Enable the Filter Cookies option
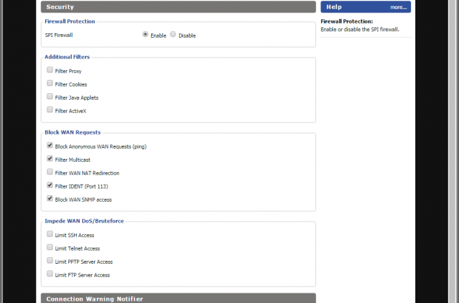459x303 pixels. pyautogui.click(x=50, y=84)
